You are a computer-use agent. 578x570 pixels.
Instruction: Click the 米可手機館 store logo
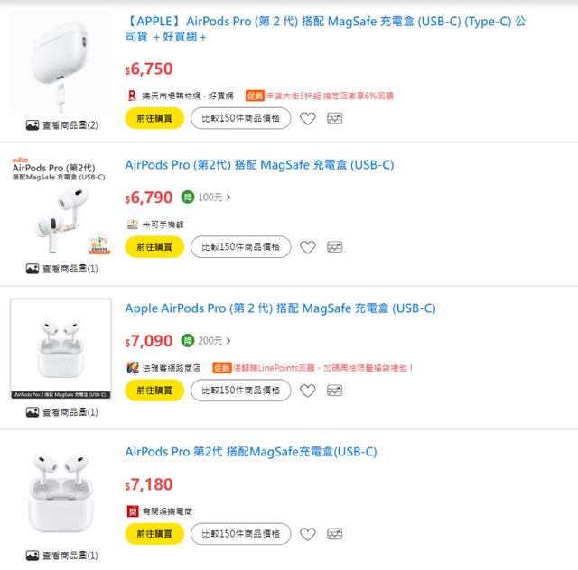point(131,224)
